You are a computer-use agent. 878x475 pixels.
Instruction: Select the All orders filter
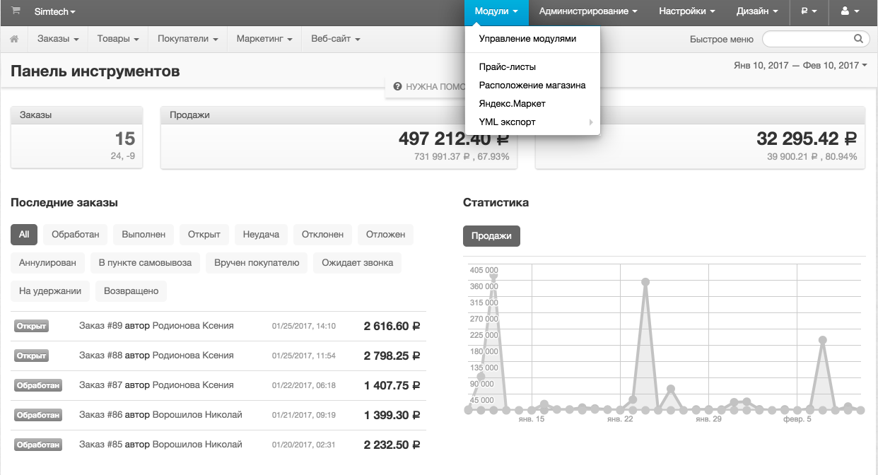(24, 235)
